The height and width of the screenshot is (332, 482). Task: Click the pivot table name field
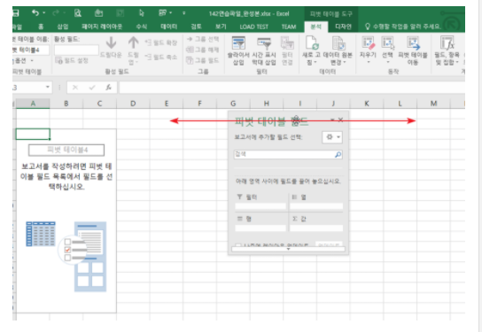click(x=31, y=50)
